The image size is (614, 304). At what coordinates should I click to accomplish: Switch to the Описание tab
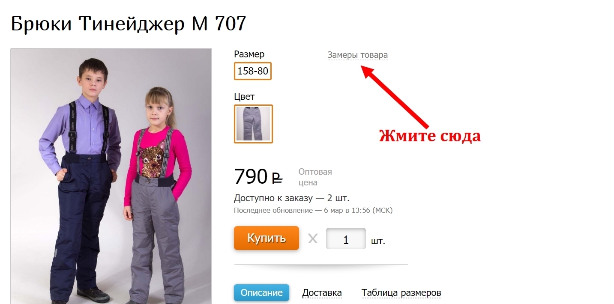[x=261, y=293]
